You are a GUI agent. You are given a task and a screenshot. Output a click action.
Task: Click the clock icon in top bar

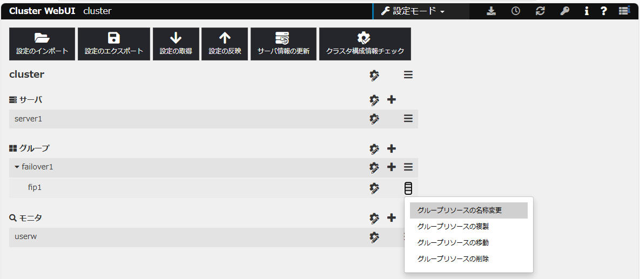pos(516,11)
